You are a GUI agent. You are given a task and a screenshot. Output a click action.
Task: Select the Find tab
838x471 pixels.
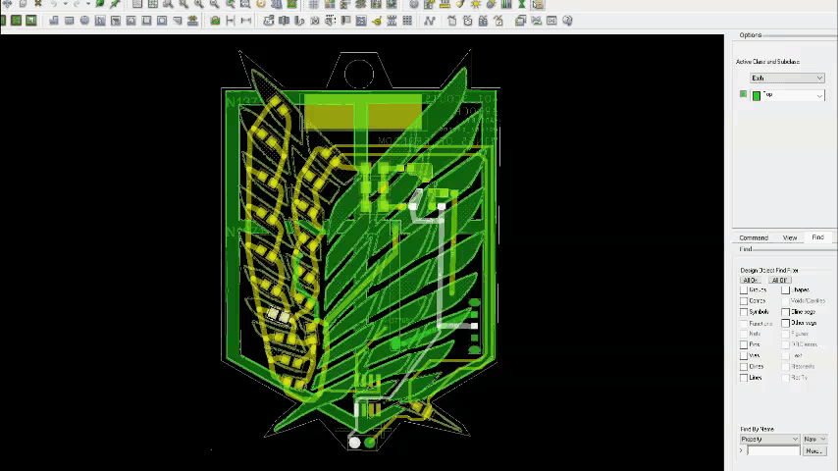[x=817, y=237]
